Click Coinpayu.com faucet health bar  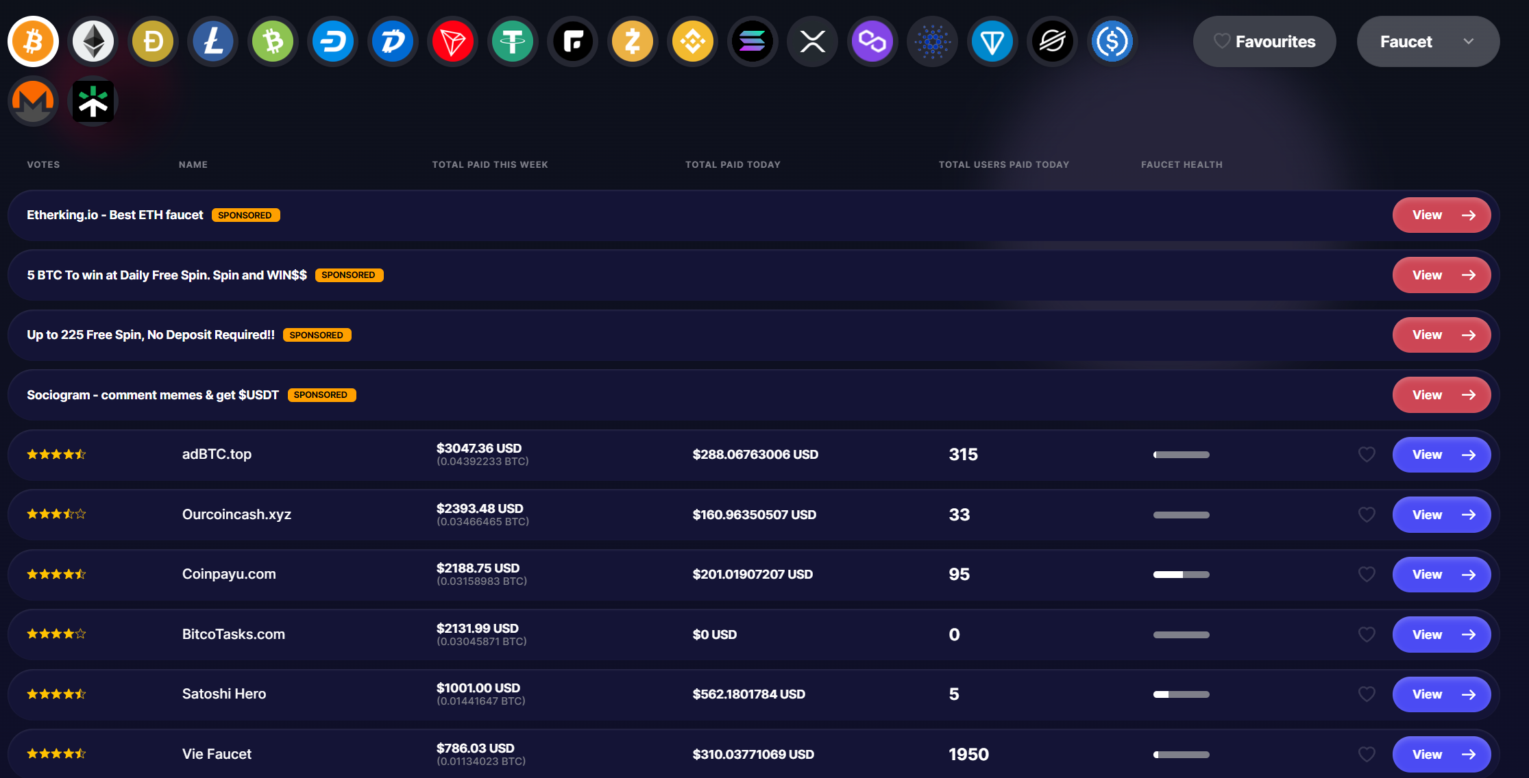coord(1181,575)
